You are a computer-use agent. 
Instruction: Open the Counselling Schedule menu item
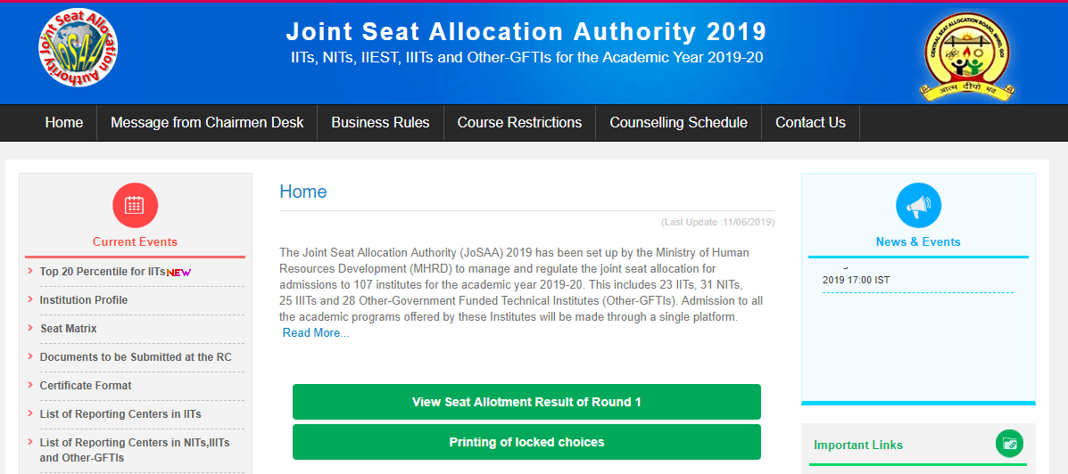pos(678,123)
